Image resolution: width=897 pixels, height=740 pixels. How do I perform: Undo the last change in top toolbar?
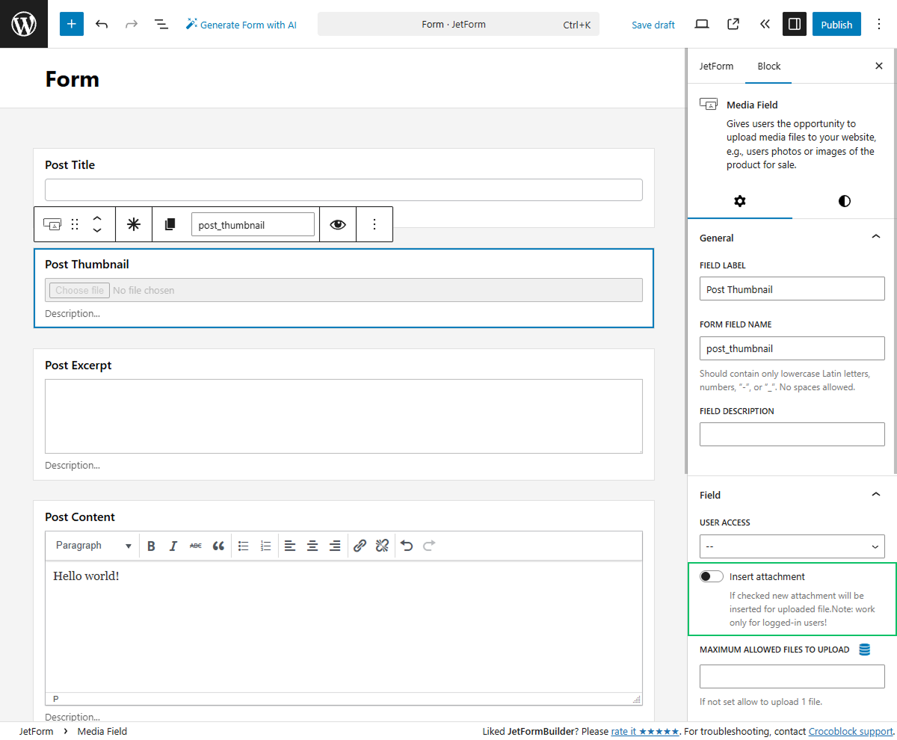(102, 24)
